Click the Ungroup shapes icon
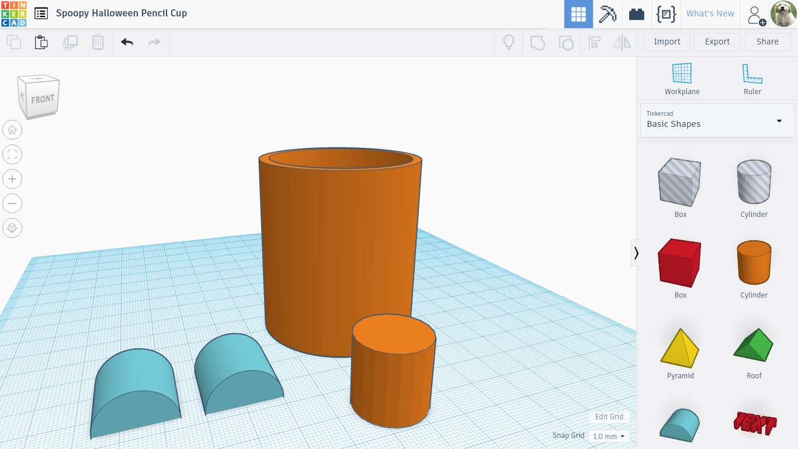 [566, 42]
